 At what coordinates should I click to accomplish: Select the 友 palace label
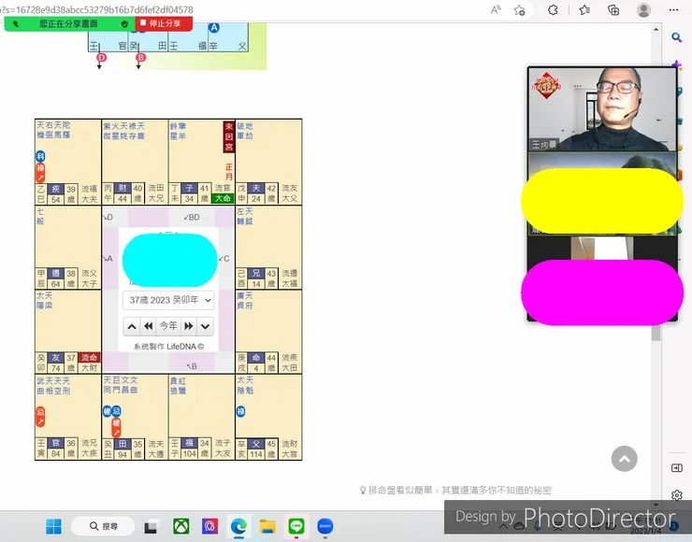(55, 357)
